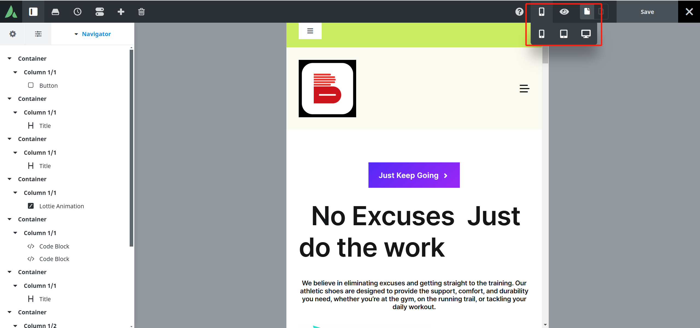Click the navigator panel scrollbar
The image size is (700, 328).
[131, 148]
